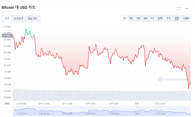
Task: Show this year's data with 올해
Action: [x=160, y=18]
